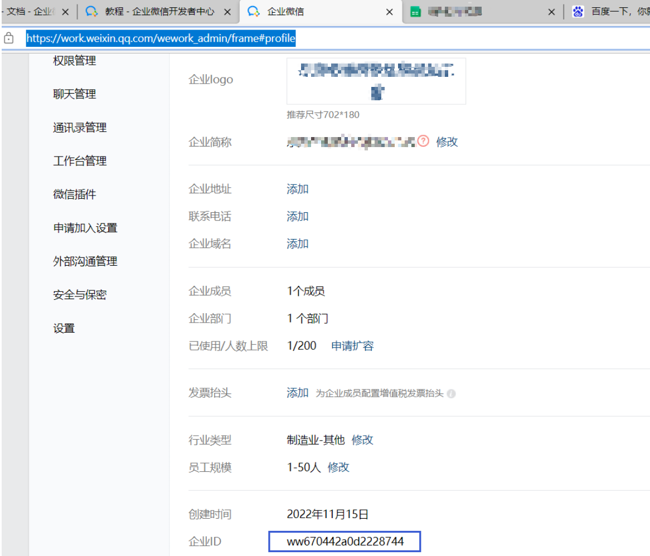Add 联系电话 via 添加 link
This screenshot has width=650, height=556.
pyautogui.click(x=298, y=216)
